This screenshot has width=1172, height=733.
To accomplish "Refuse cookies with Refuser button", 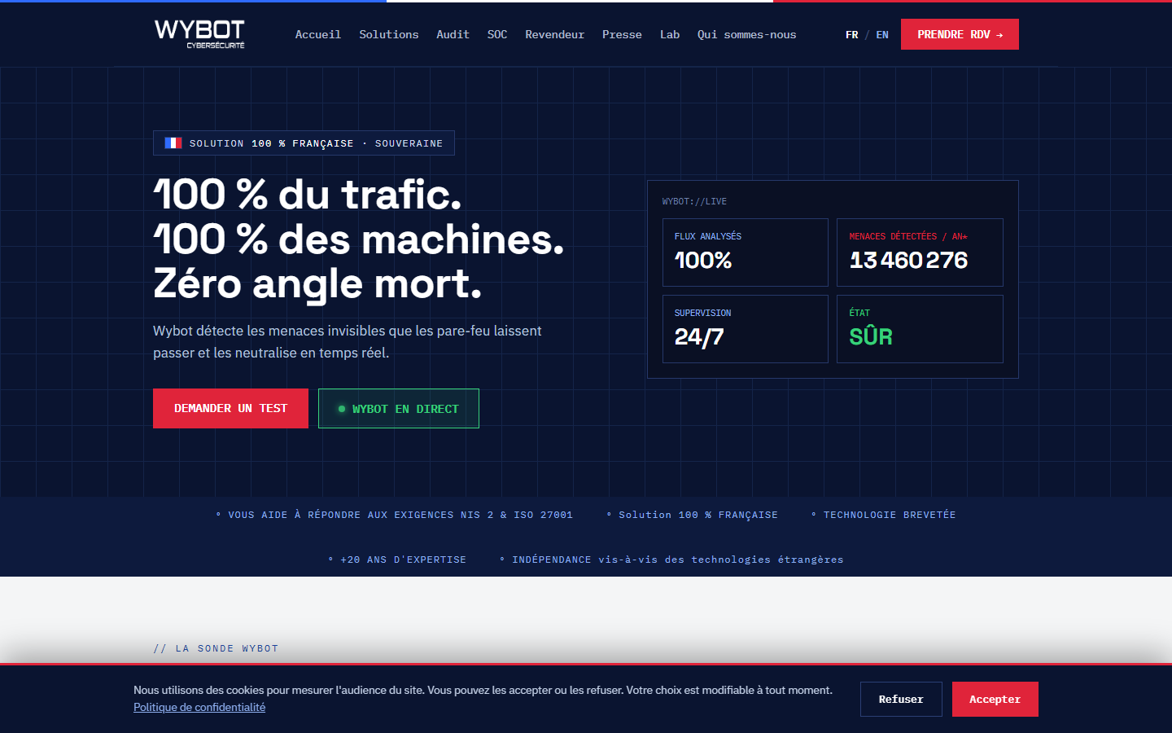I will tap(901, 699).
